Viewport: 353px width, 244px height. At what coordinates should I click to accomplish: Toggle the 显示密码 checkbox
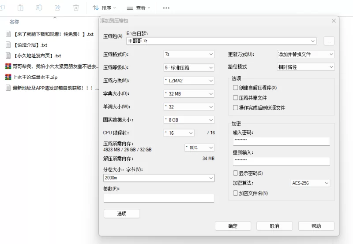pos(236,173)
